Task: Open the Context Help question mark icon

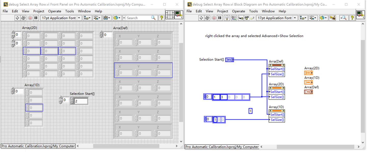Action: click(352, 18)
